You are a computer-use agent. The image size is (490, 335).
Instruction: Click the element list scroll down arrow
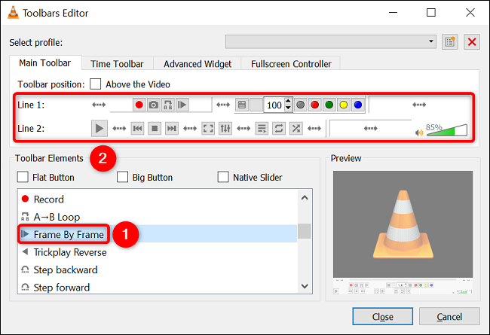(x=305, y=285)
